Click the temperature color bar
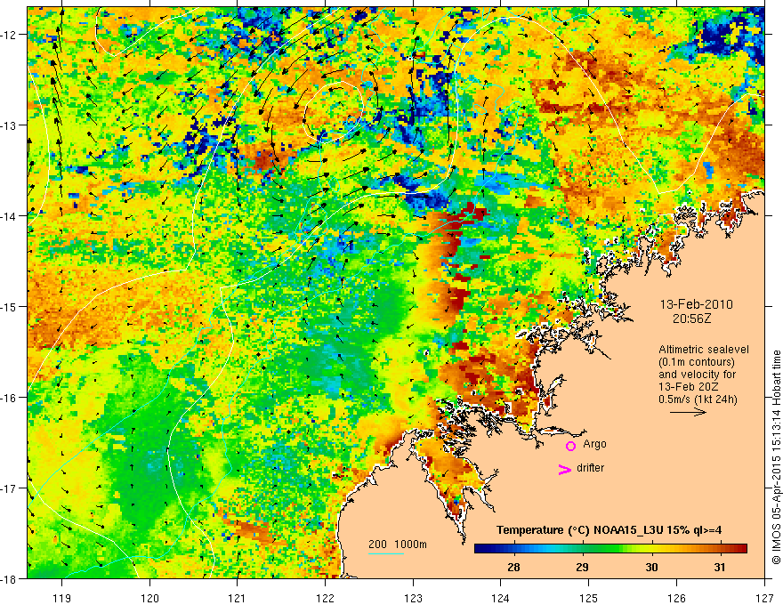Image resolution: width=783 pixels, height=605 pixels. click(x=610, y=549)
